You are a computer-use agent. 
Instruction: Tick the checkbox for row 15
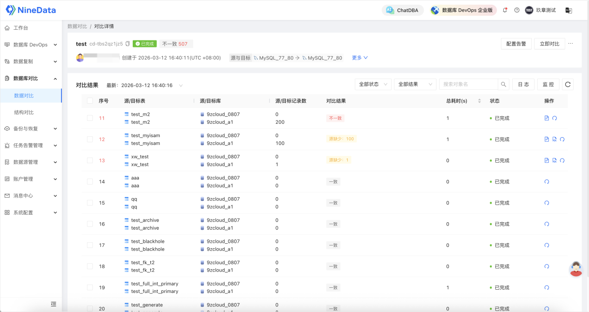90,203
